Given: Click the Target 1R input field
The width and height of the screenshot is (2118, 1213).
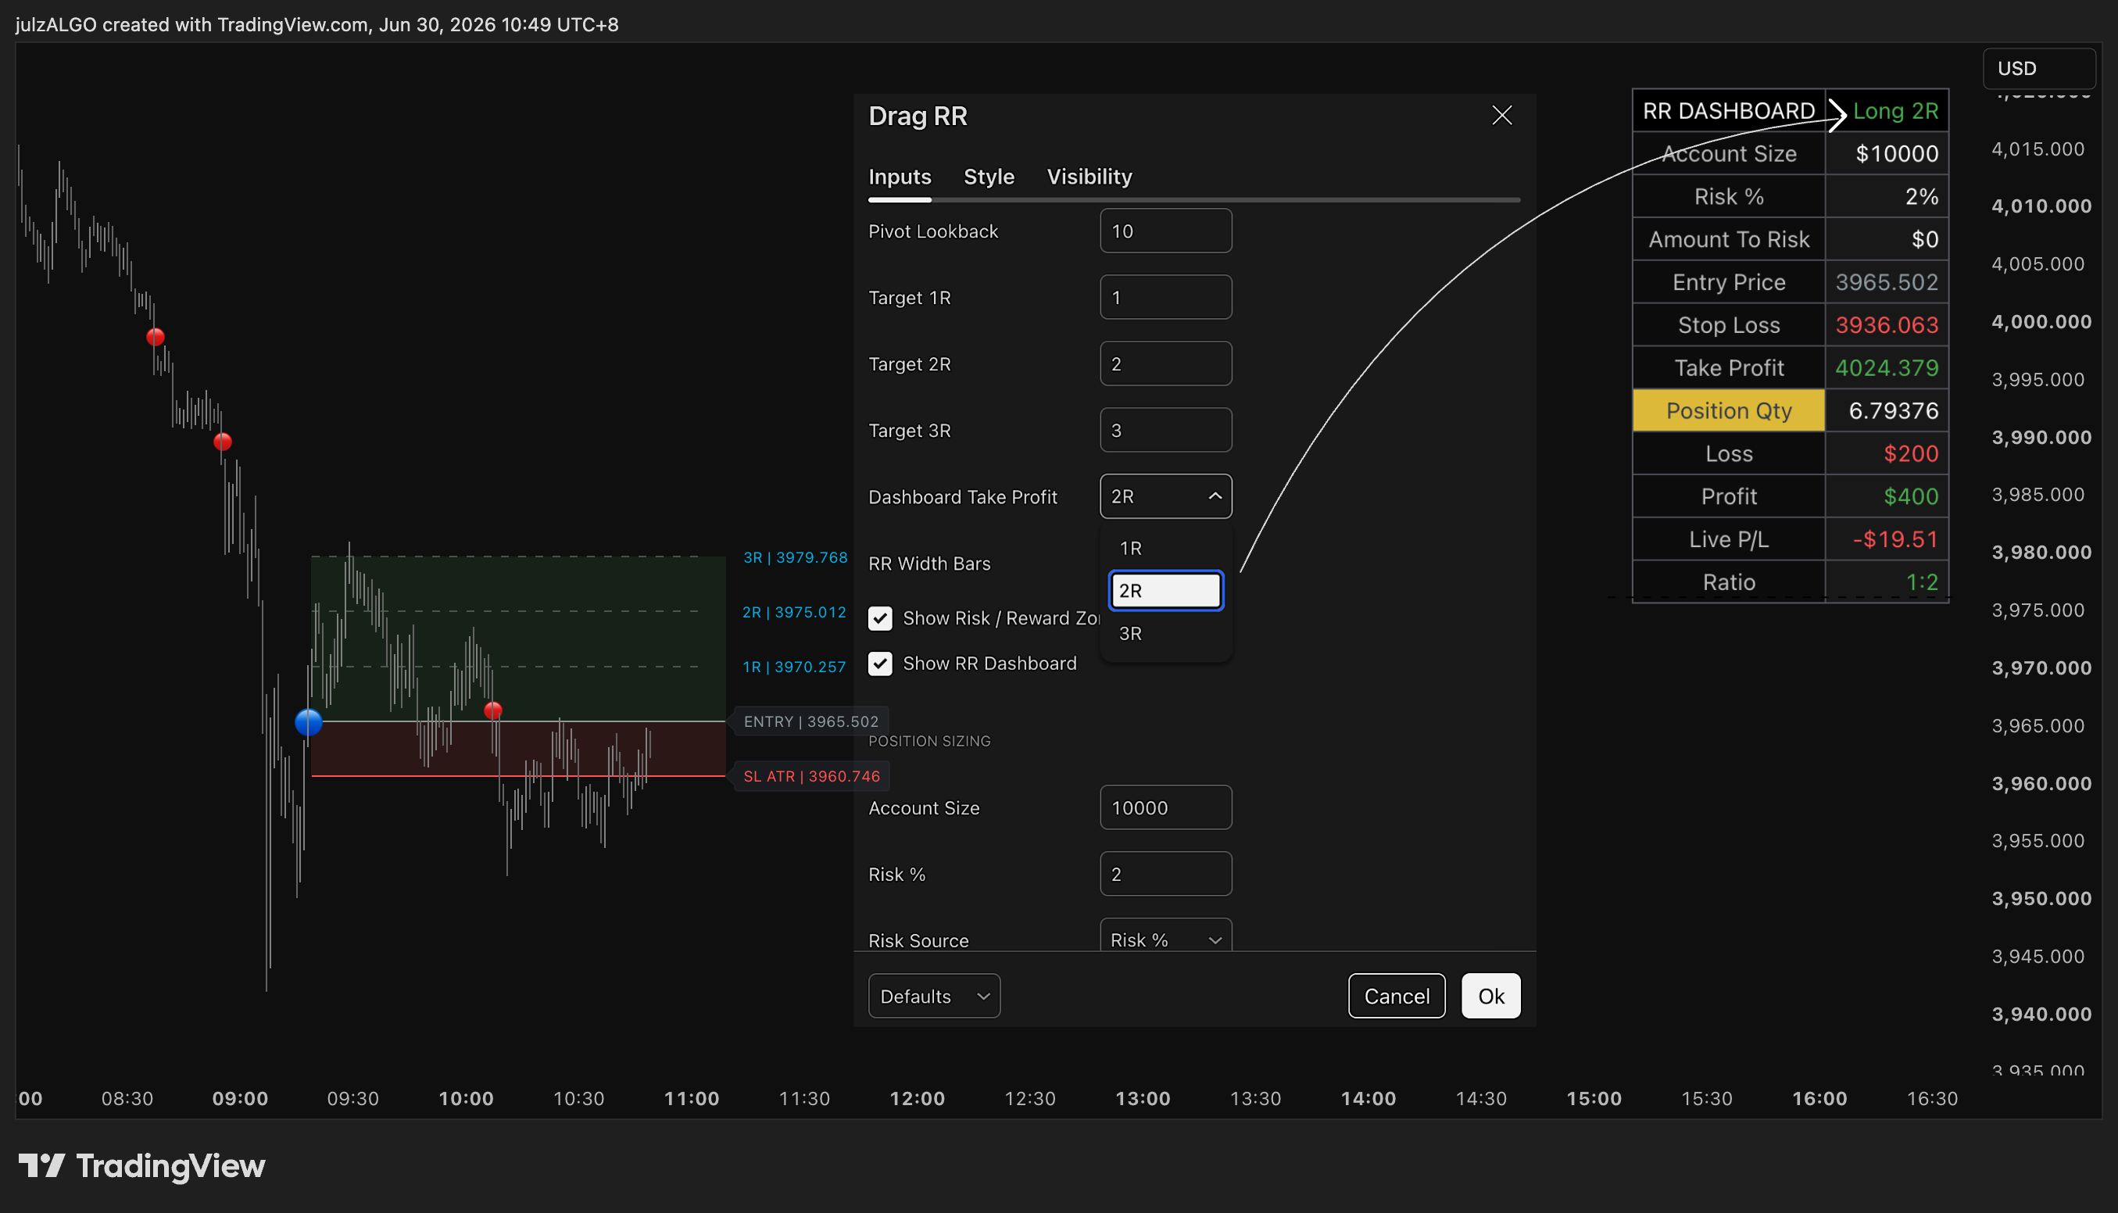Looking at the screenshot, I should (x=1165, y=298).
